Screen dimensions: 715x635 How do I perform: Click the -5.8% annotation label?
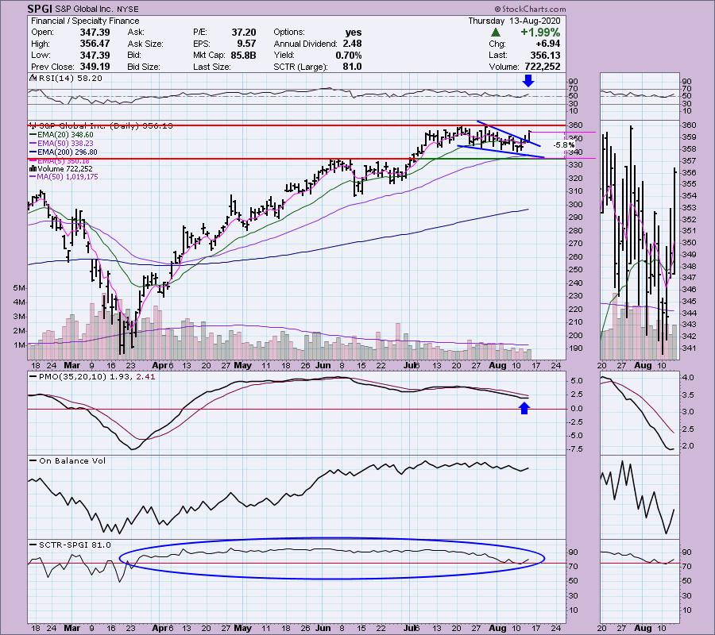(563, 144)
